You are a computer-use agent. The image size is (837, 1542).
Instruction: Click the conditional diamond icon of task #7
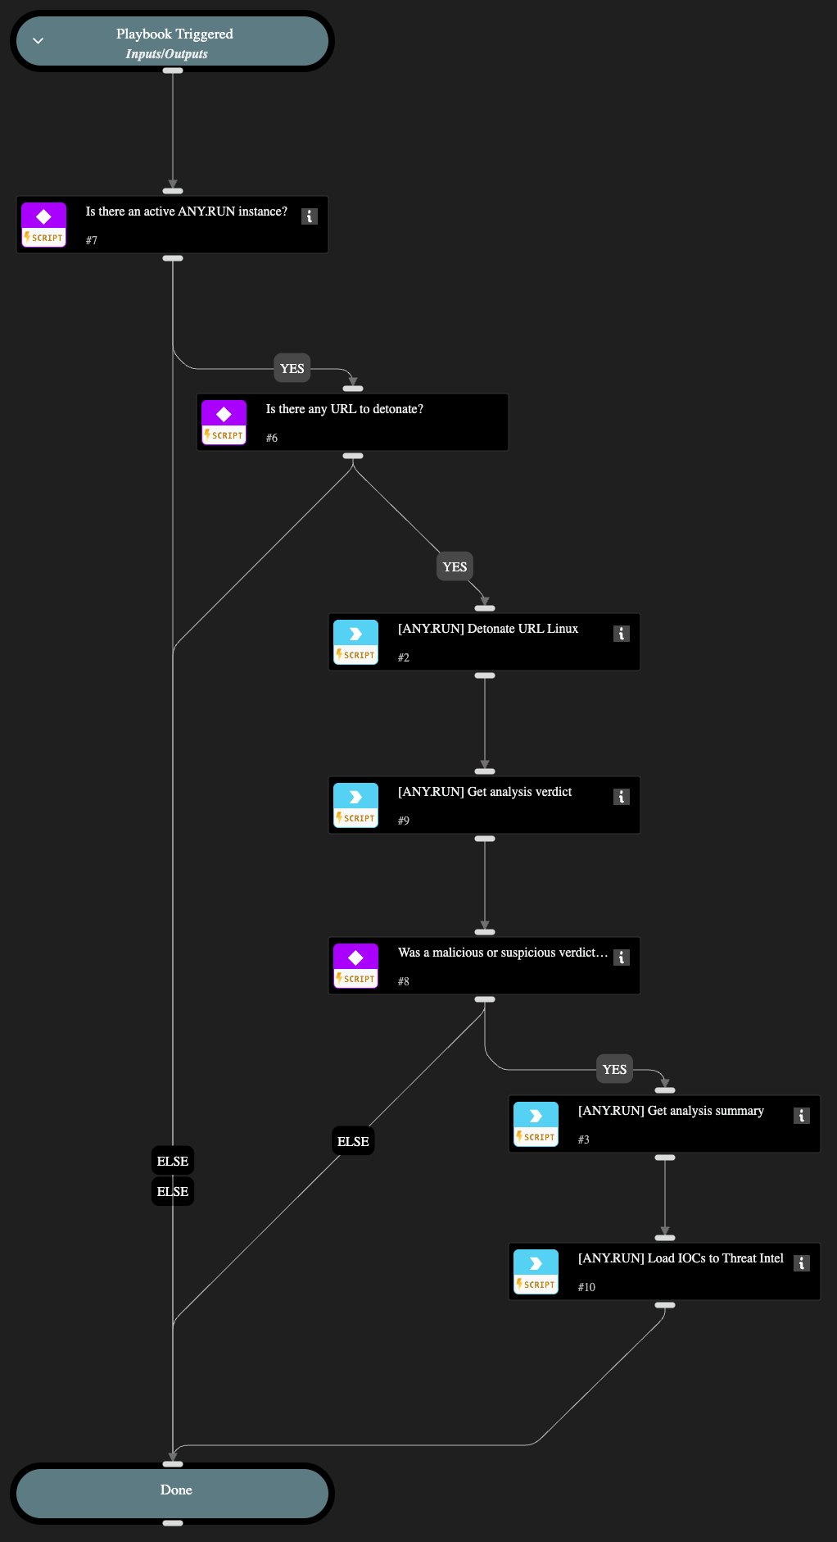(44, 216)
